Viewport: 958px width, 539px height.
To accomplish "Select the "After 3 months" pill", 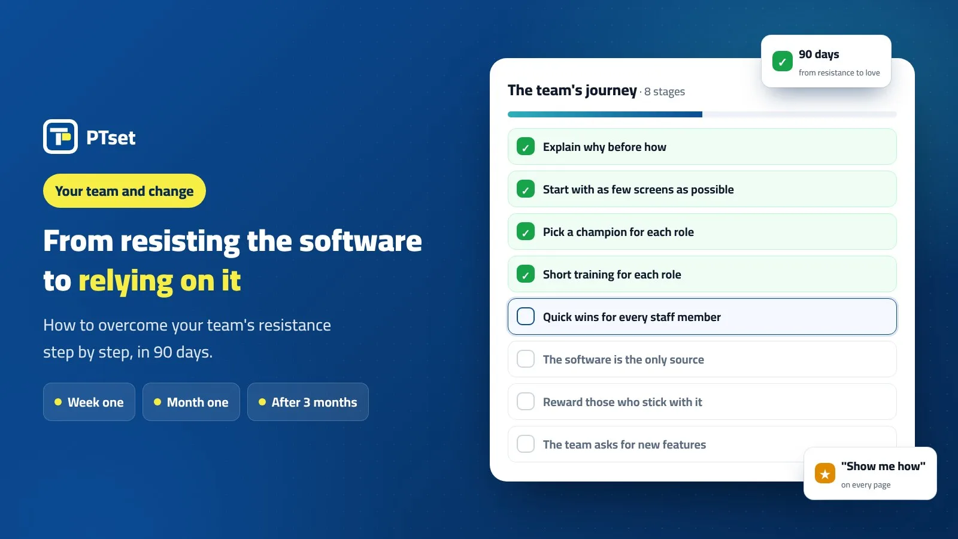I will click(x=308, y=402).
